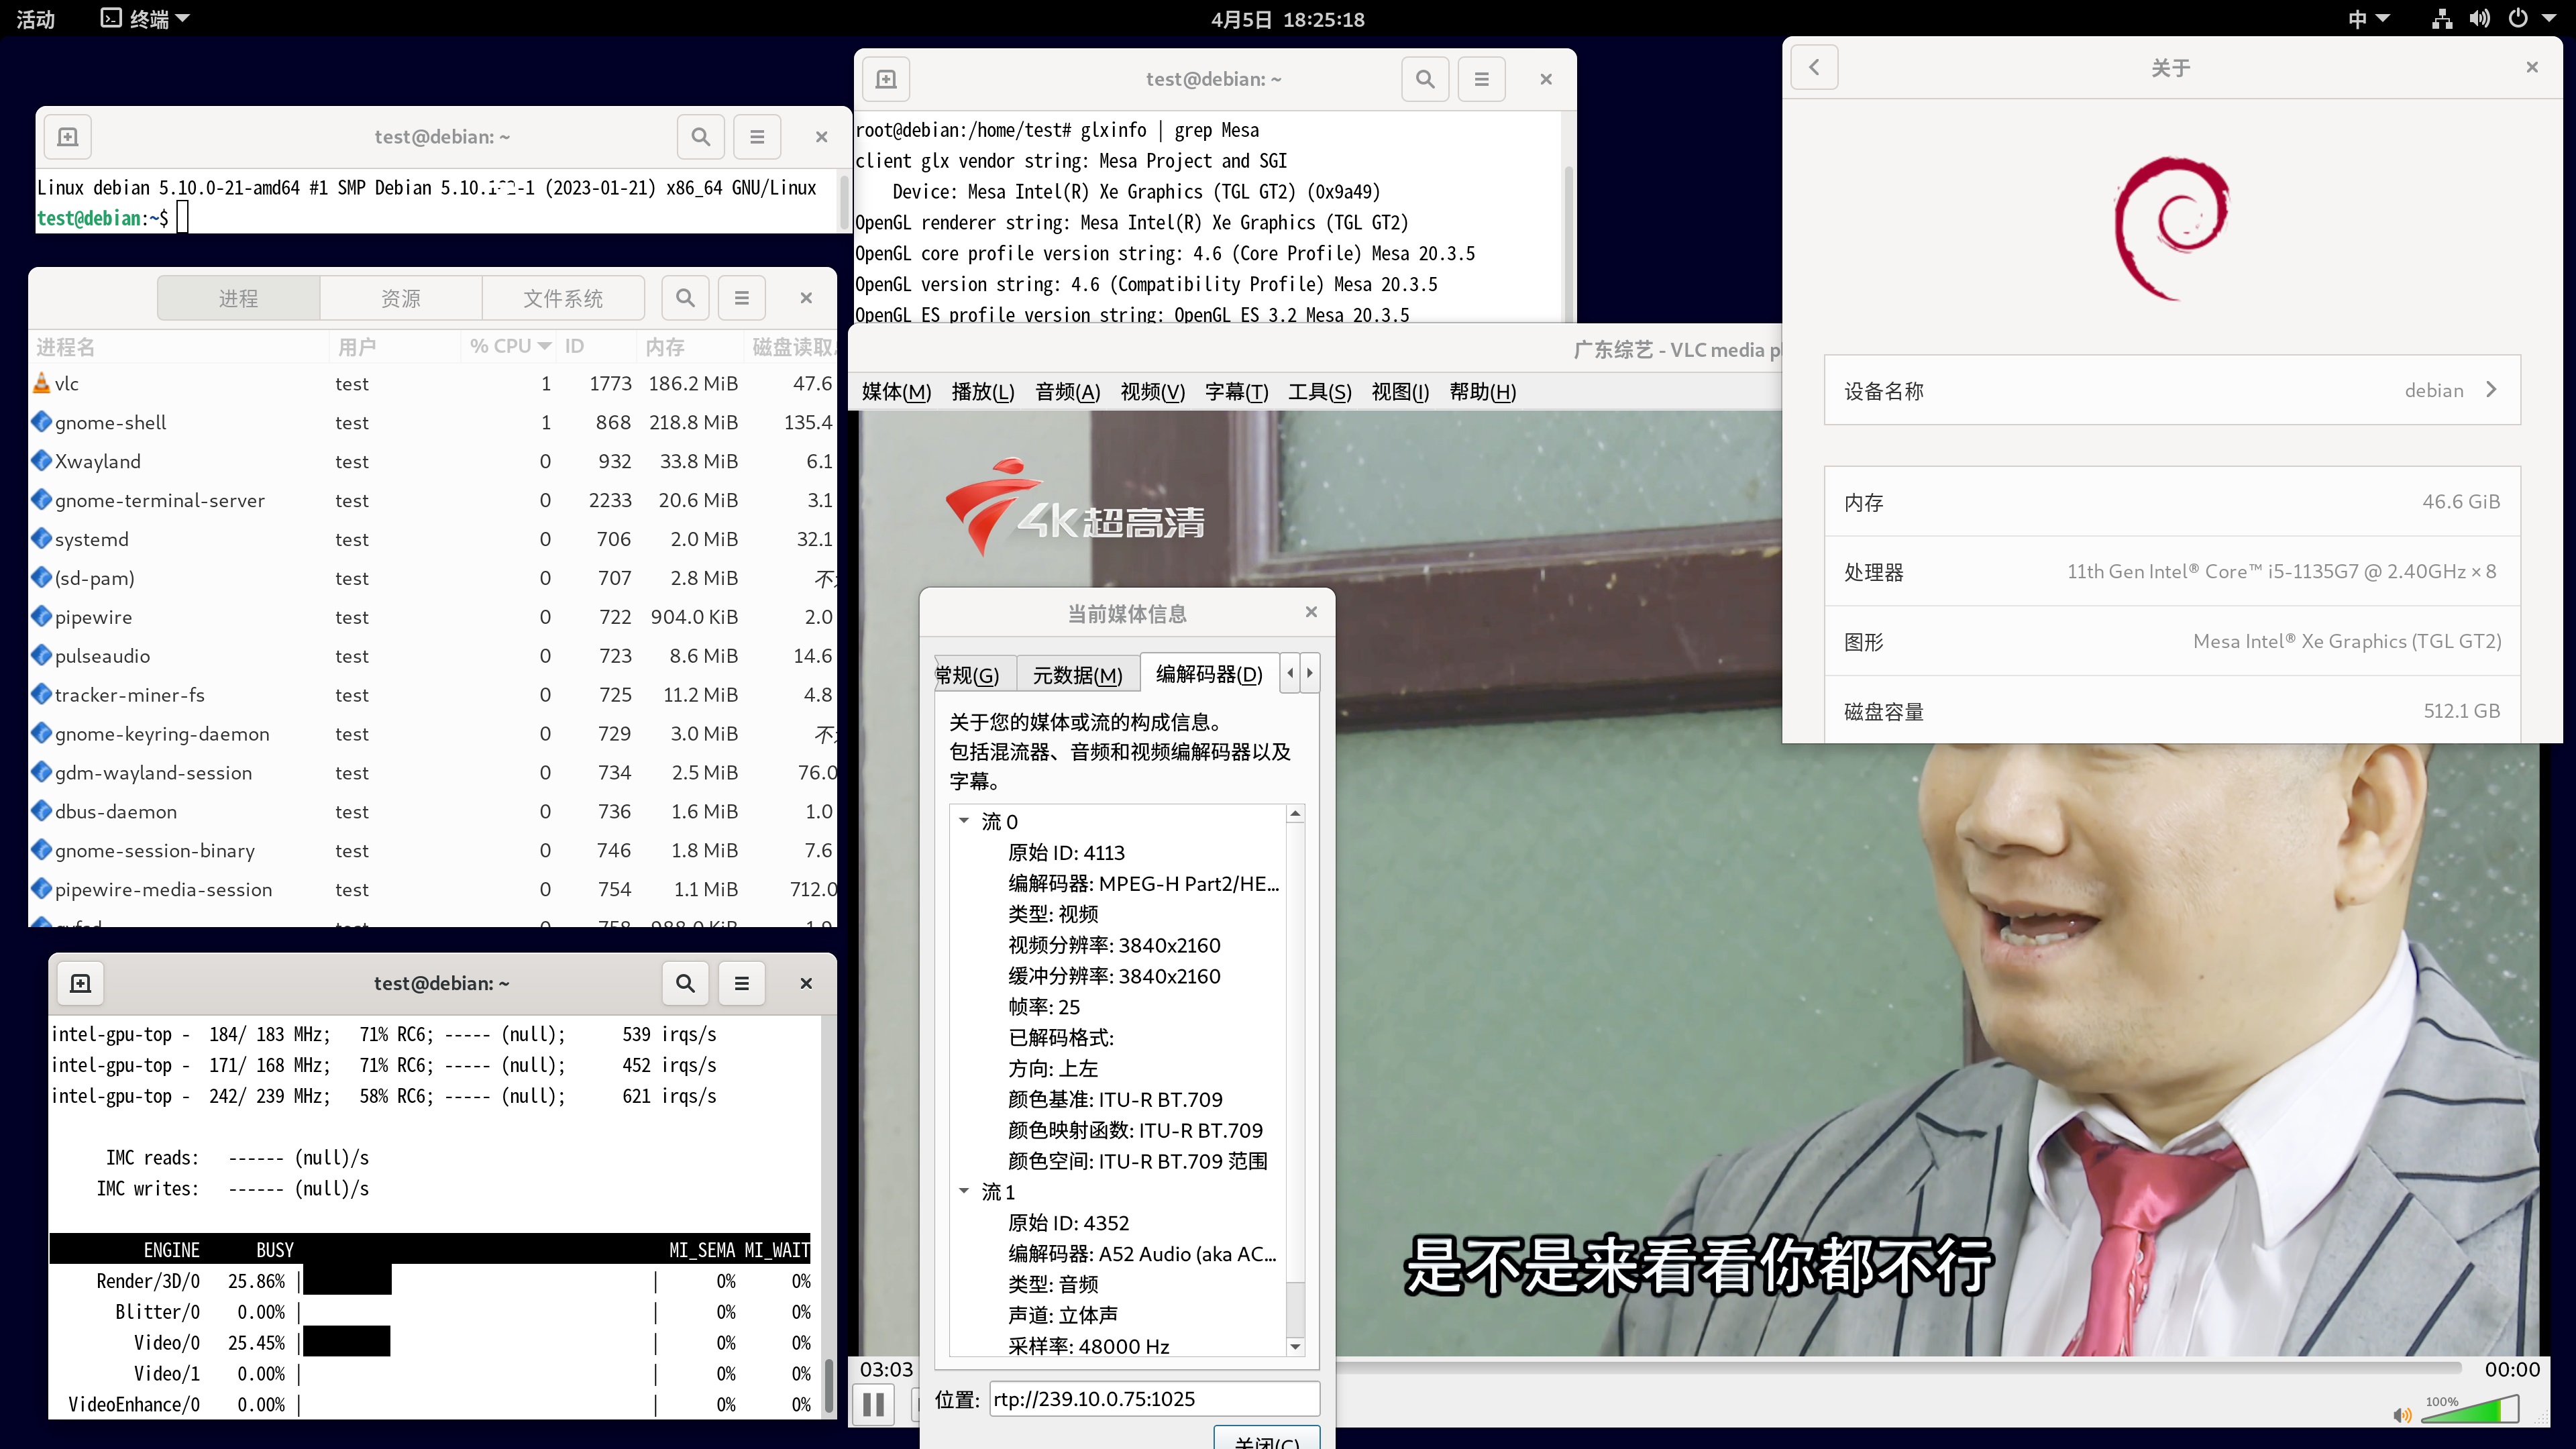Open a new tab in the intel-gpu-top terminal

(80, 983)
